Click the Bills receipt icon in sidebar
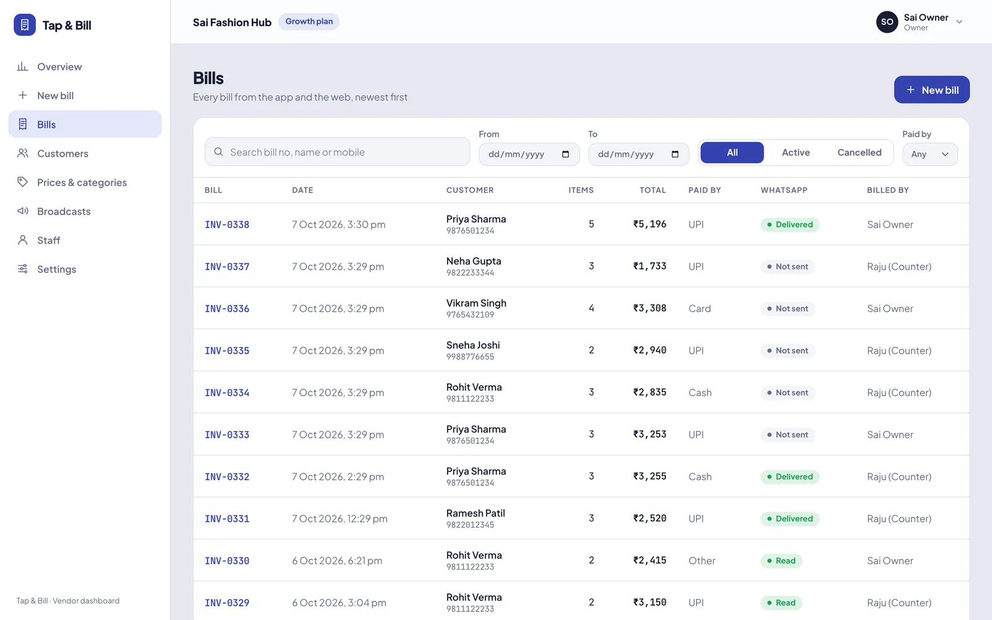The width and height of the screenshot is (992, 620). point(23,124)
